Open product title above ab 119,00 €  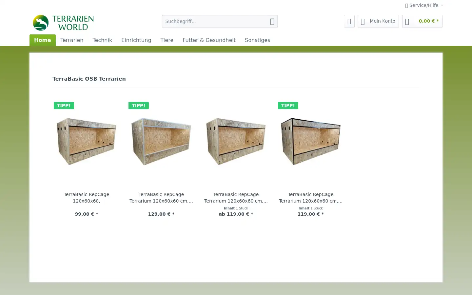click(x=236, y=198)
